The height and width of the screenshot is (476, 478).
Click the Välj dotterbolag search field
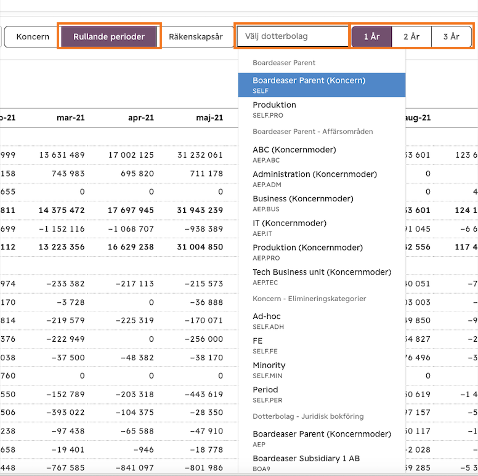pos(293,36)
